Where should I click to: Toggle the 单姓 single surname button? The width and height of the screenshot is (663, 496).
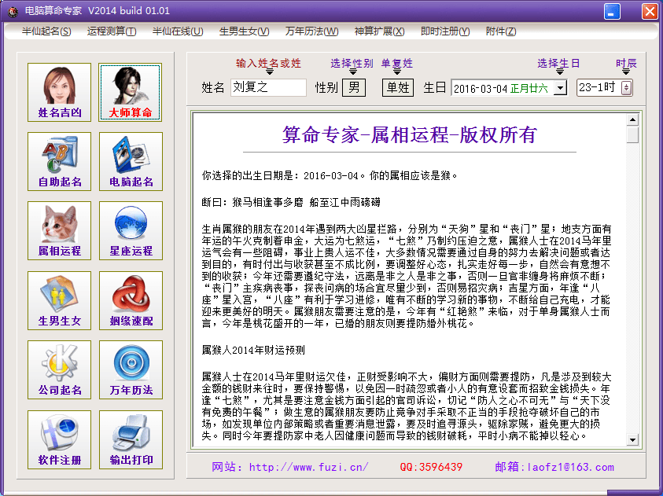(398, 87)
